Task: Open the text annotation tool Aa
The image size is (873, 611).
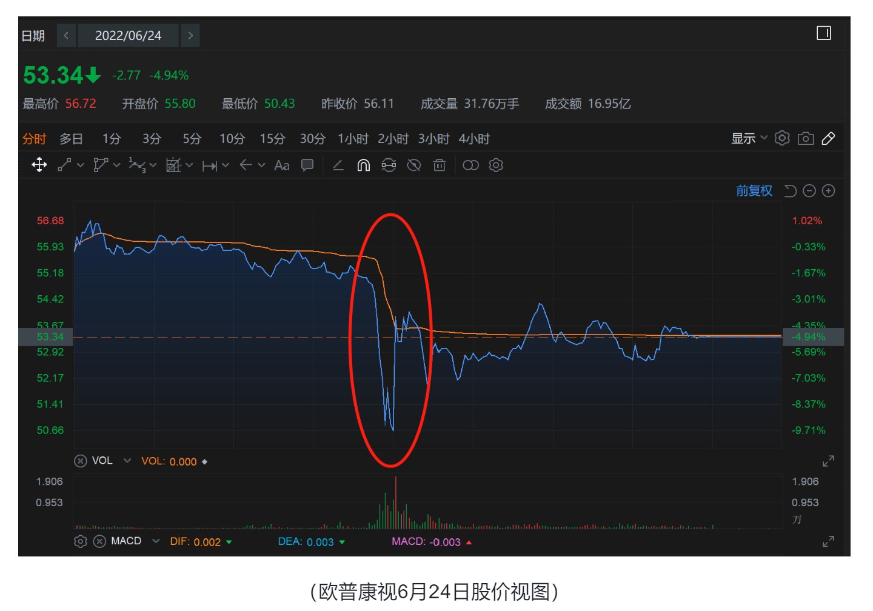Action: pos(282,164)
